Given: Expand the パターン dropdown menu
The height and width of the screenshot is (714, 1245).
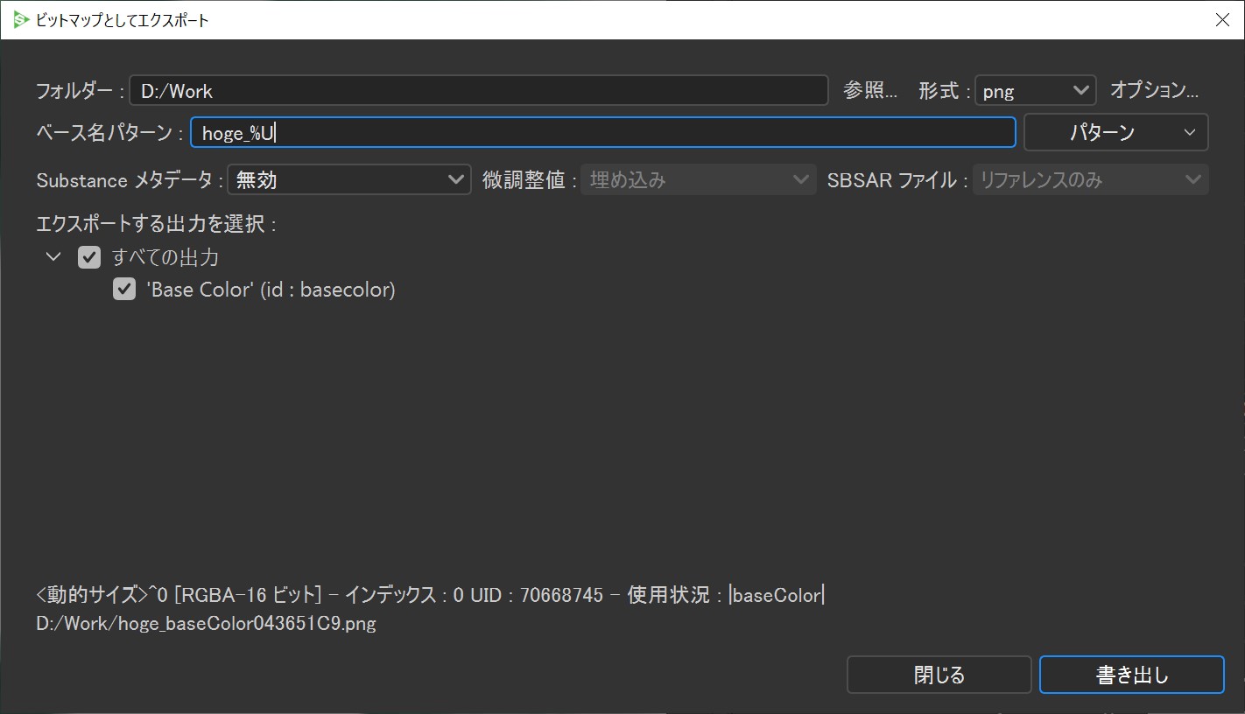Looking at the screenshot, I should 1115,133.
